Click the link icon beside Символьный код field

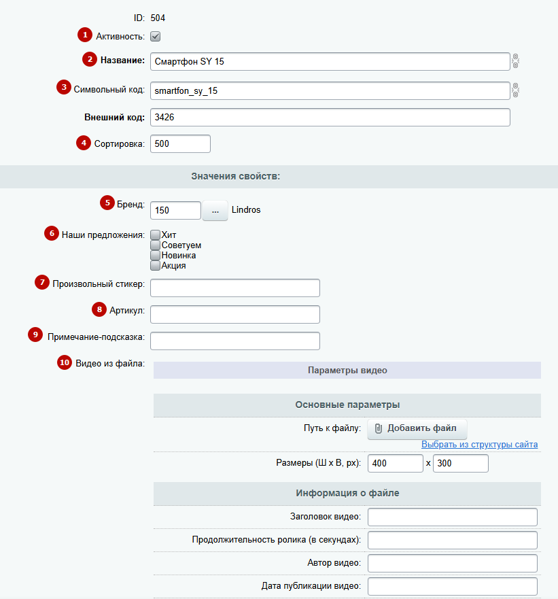coord(515,90)
